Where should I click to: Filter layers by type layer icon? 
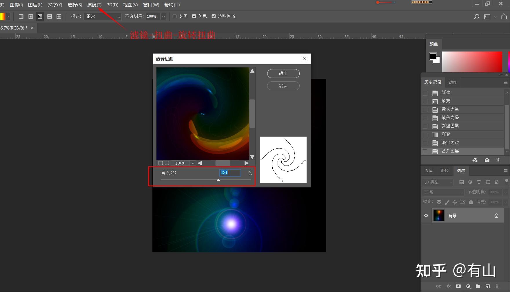pos(479,182)
